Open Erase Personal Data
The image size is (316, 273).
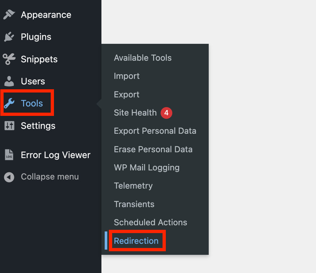(153, 149)
